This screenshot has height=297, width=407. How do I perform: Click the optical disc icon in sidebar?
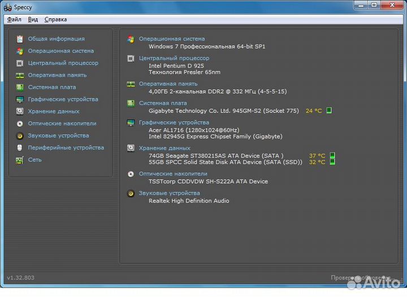pos(20,124)
